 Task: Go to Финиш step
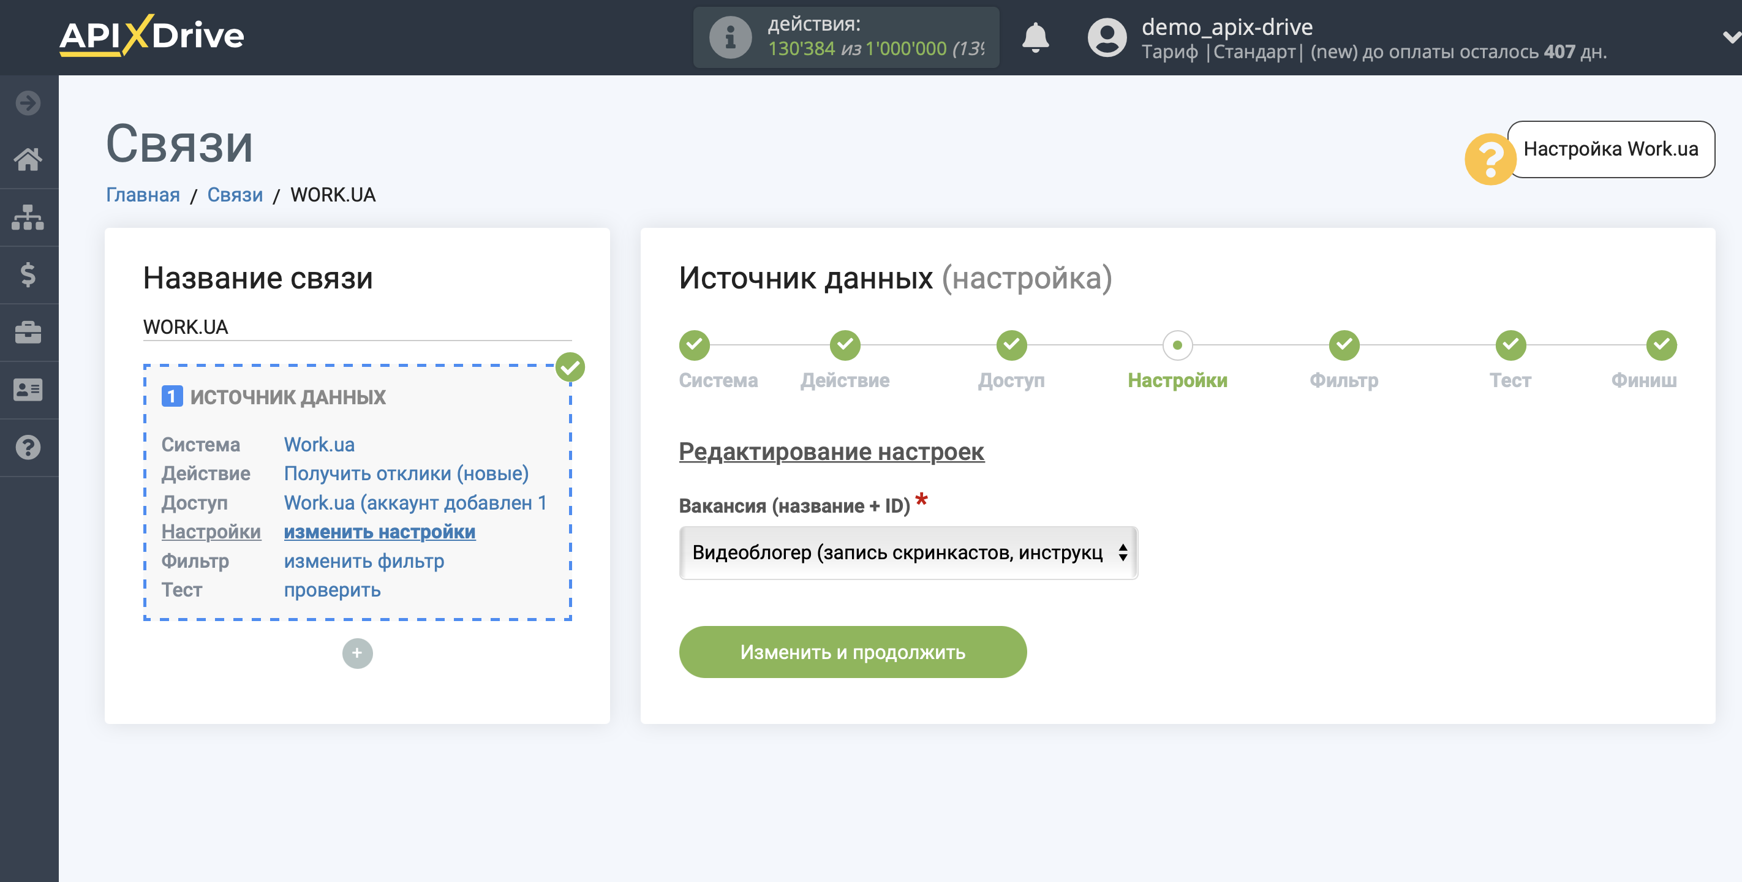click(1661, 345)
